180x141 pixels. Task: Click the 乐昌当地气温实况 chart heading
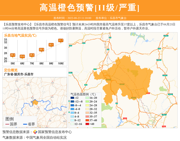coord(20,35)
